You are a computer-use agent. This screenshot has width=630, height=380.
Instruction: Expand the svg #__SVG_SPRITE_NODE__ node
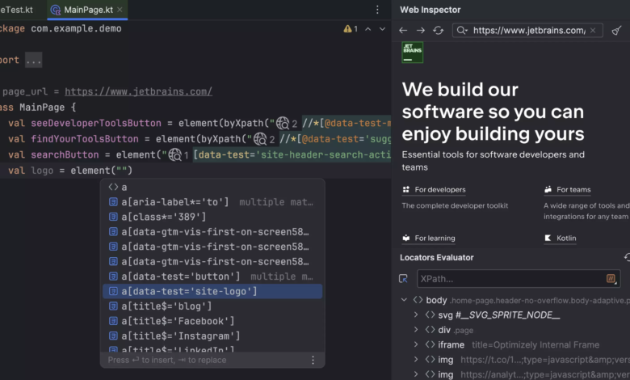[x=416, y=315]
